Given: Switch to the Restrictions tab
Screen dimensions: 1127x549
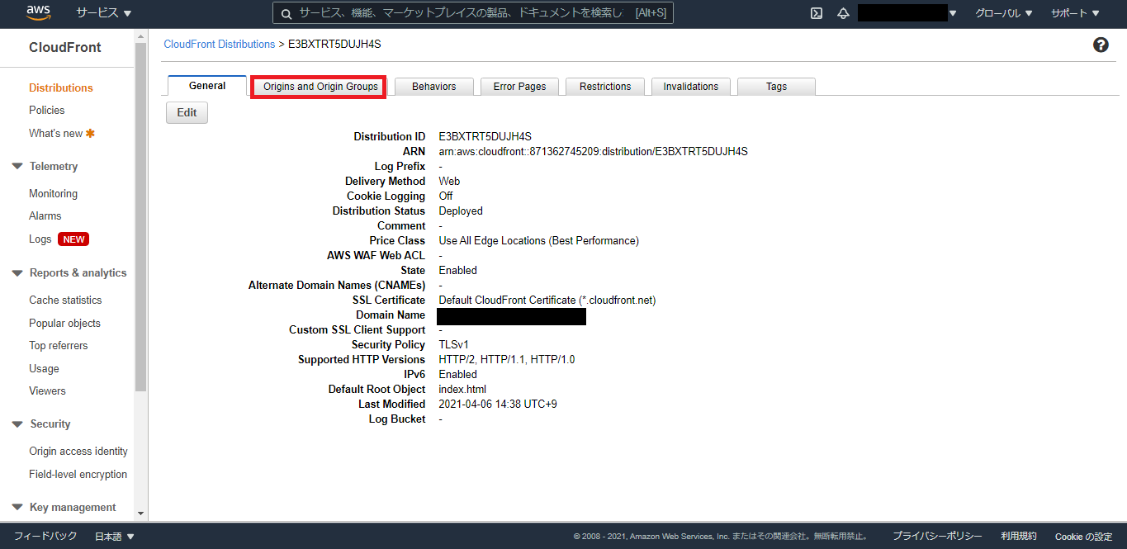Looking at the screenshot, I should tap(605, 87).
